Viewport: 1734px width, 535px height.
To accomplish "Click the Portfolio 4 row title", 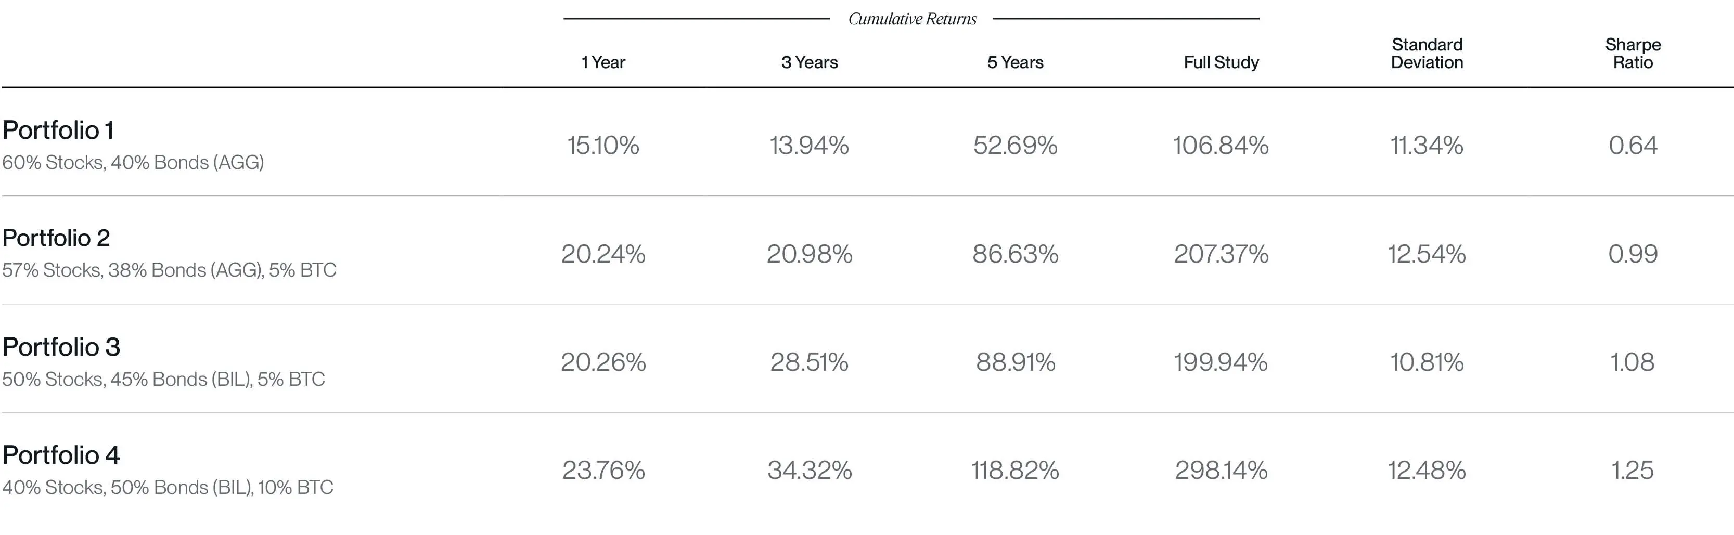I will [x=61, y=455].
